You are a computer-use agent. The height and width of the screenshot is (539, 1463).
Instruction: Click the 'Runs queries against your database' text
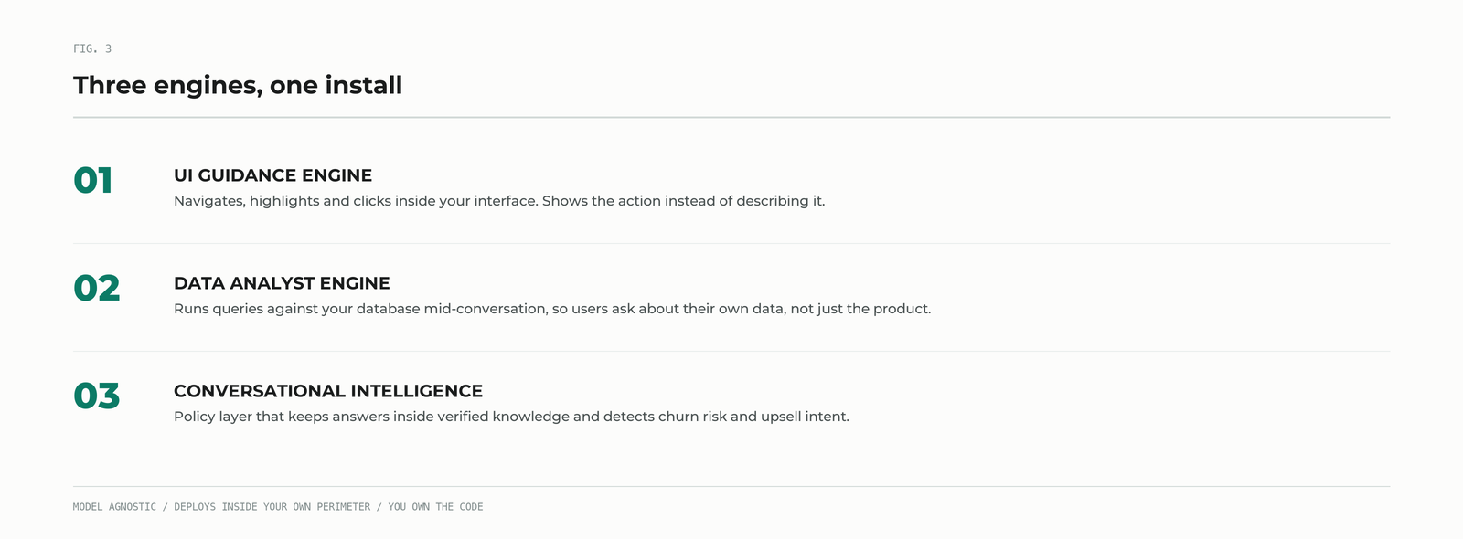[x=552, y=309]
